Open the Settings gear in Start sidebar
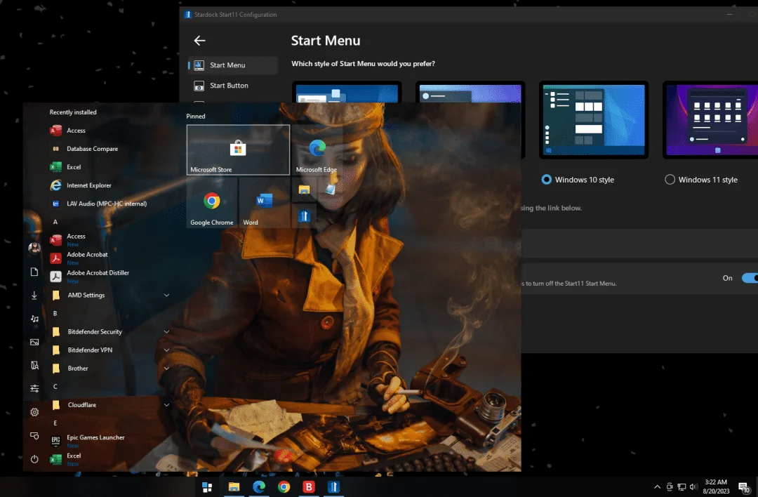The image size is (758, 497). click(x=34, y=412)
